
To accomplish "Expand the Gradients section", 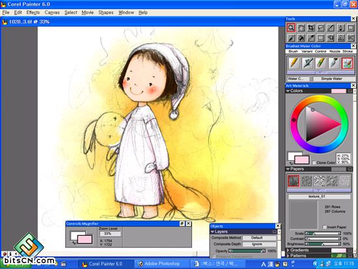I will [x=288, y=250].
